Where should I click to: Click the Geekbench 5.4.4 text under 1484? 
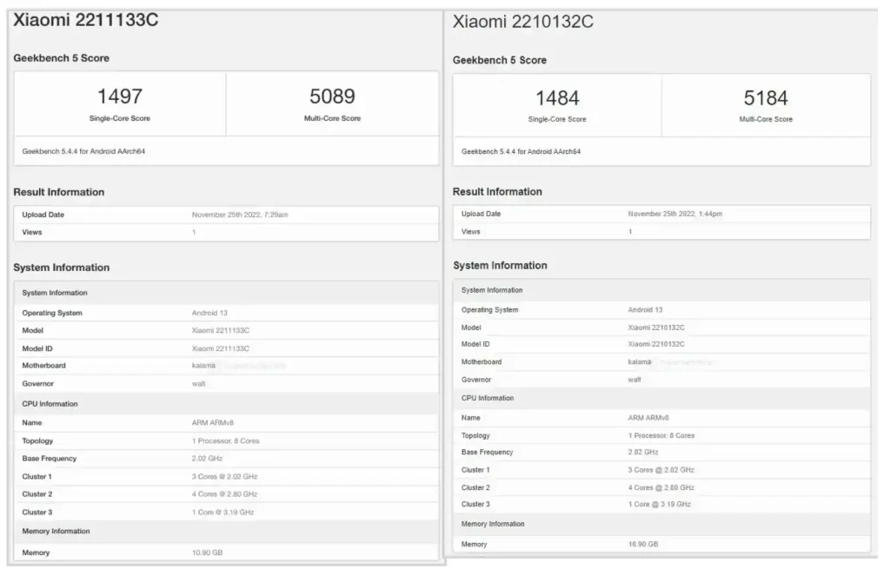[521, 151]
